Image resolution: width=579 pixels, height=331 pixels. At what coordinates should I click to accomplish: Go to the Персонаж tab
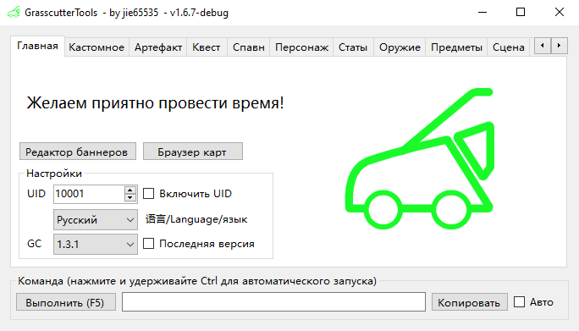coord(301,47)
